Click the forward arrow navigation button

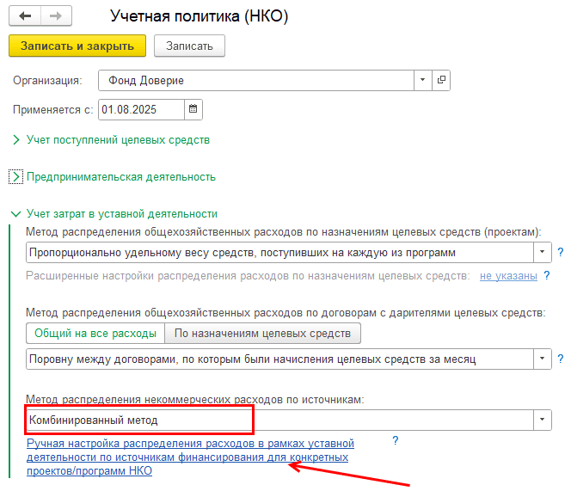(55, 16)
